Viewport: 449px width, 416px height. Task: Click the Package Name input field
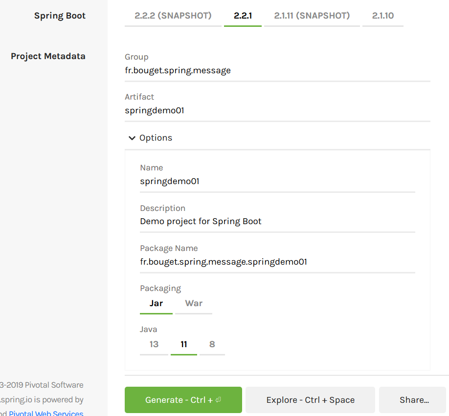(277, 262)
